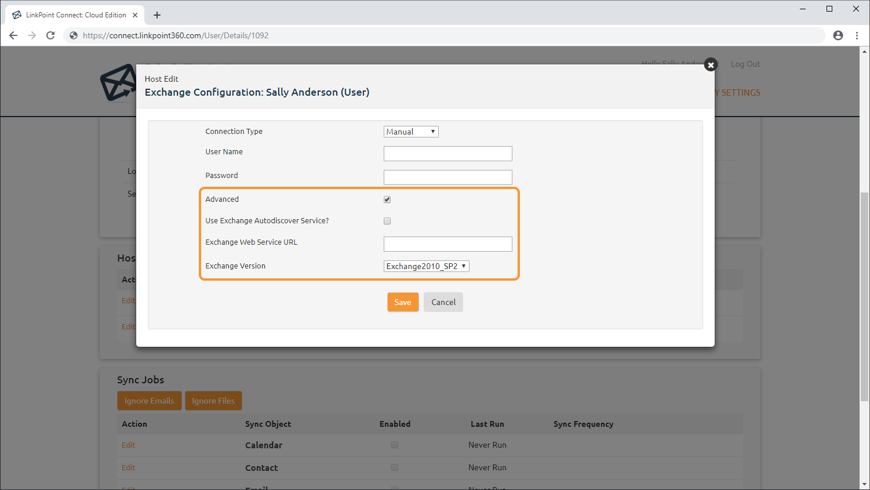Click the Sync Object column header

point(268,424)
